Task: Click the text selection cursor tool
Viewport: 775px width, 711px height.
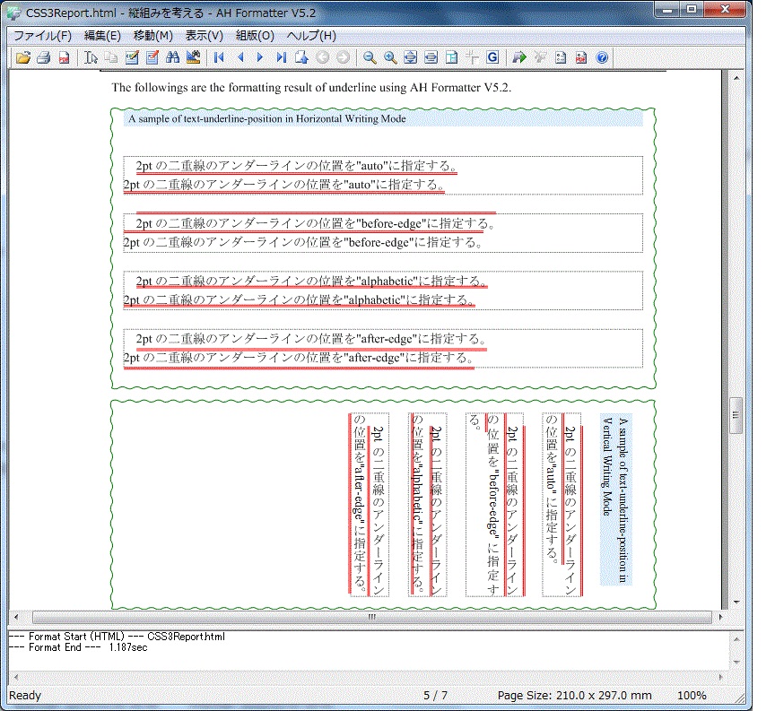Action: (x=90, y=58)
